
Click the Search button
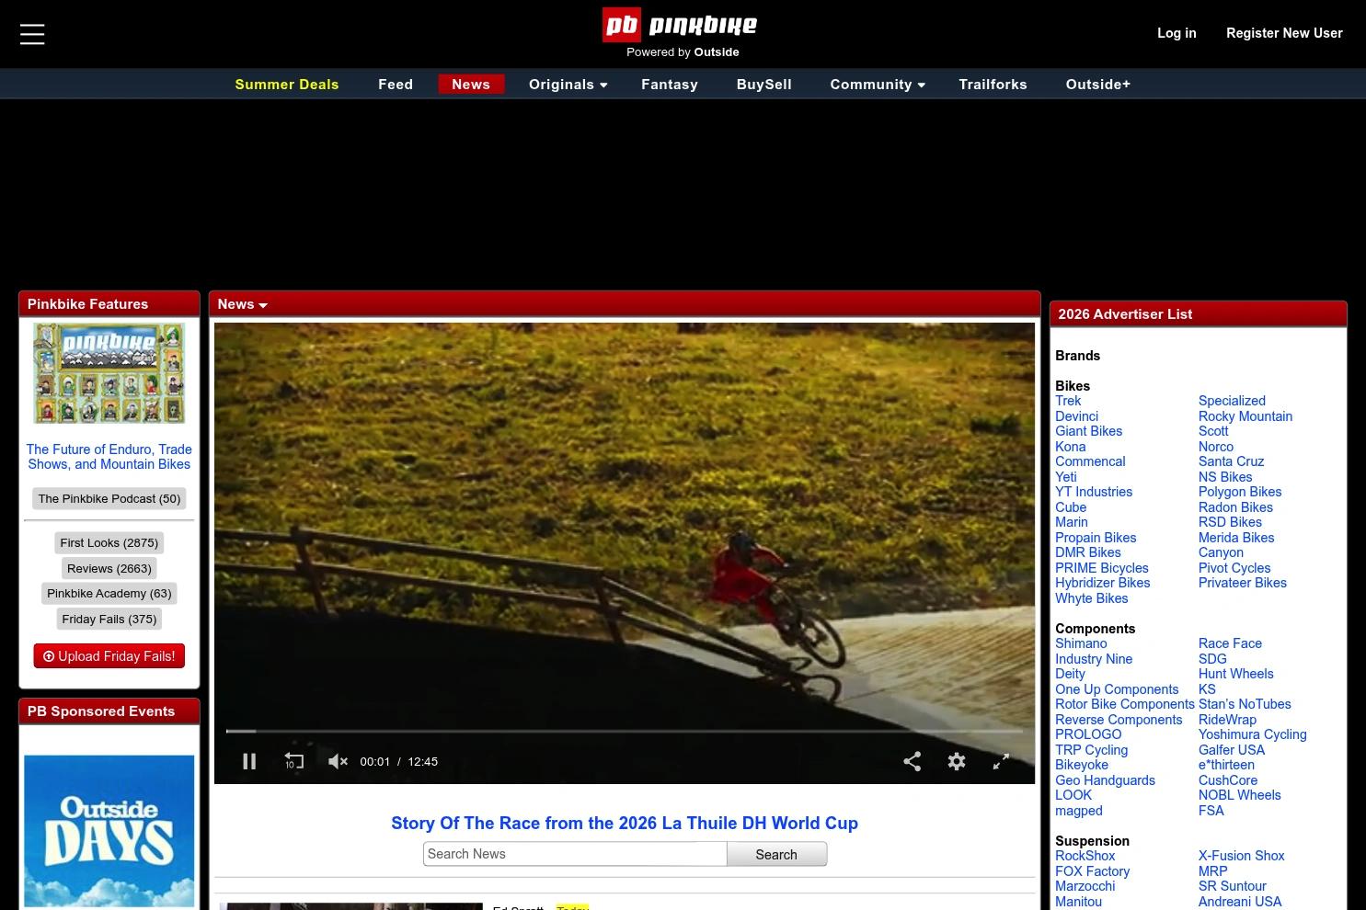click(x=776, y=854)
